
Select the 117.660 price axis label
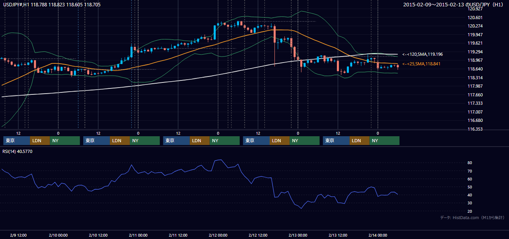coord(476,95)
